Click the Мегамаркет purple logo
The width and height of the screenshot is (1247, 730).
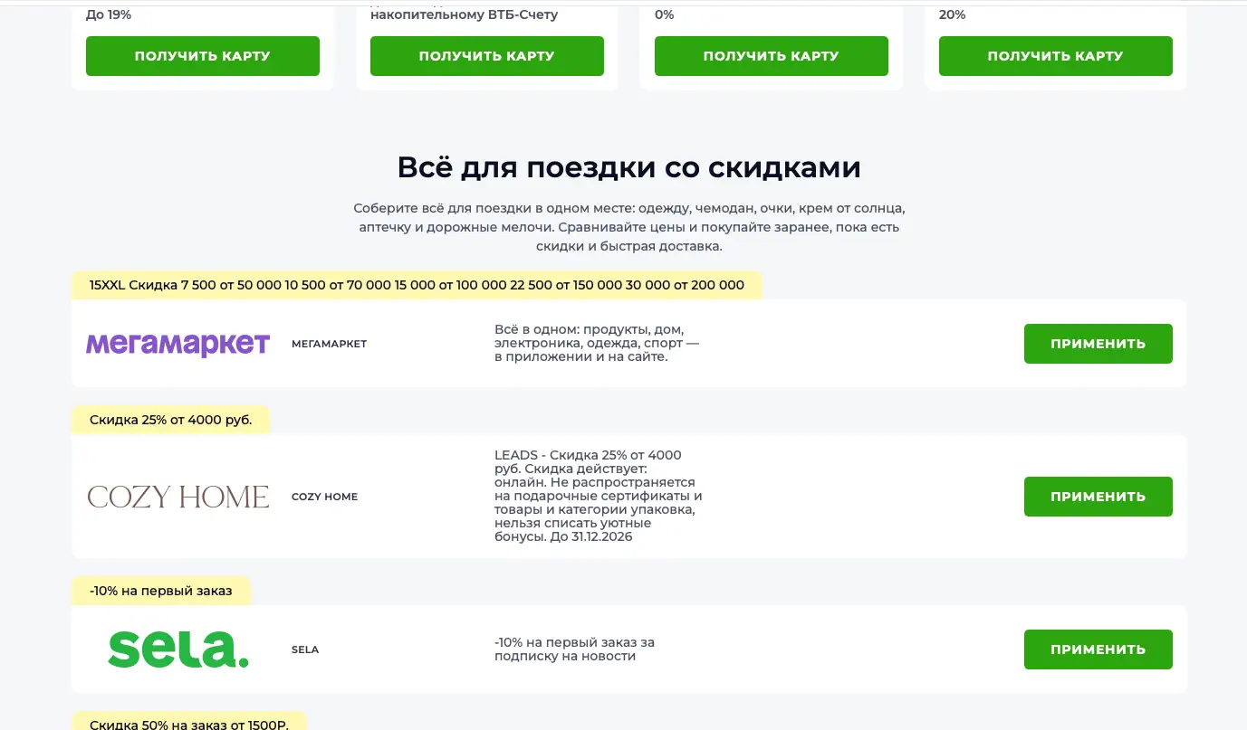pyautogui.click(x=178, y=344)
